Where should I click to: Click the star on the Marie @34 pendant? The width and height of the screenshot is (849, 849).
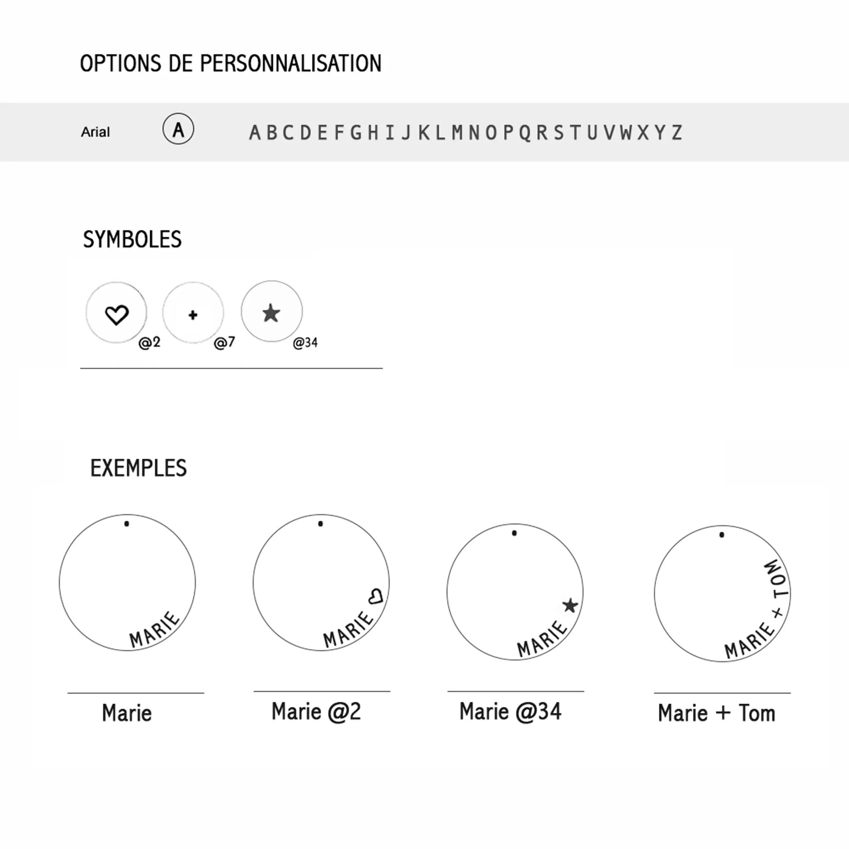point(571,606)
